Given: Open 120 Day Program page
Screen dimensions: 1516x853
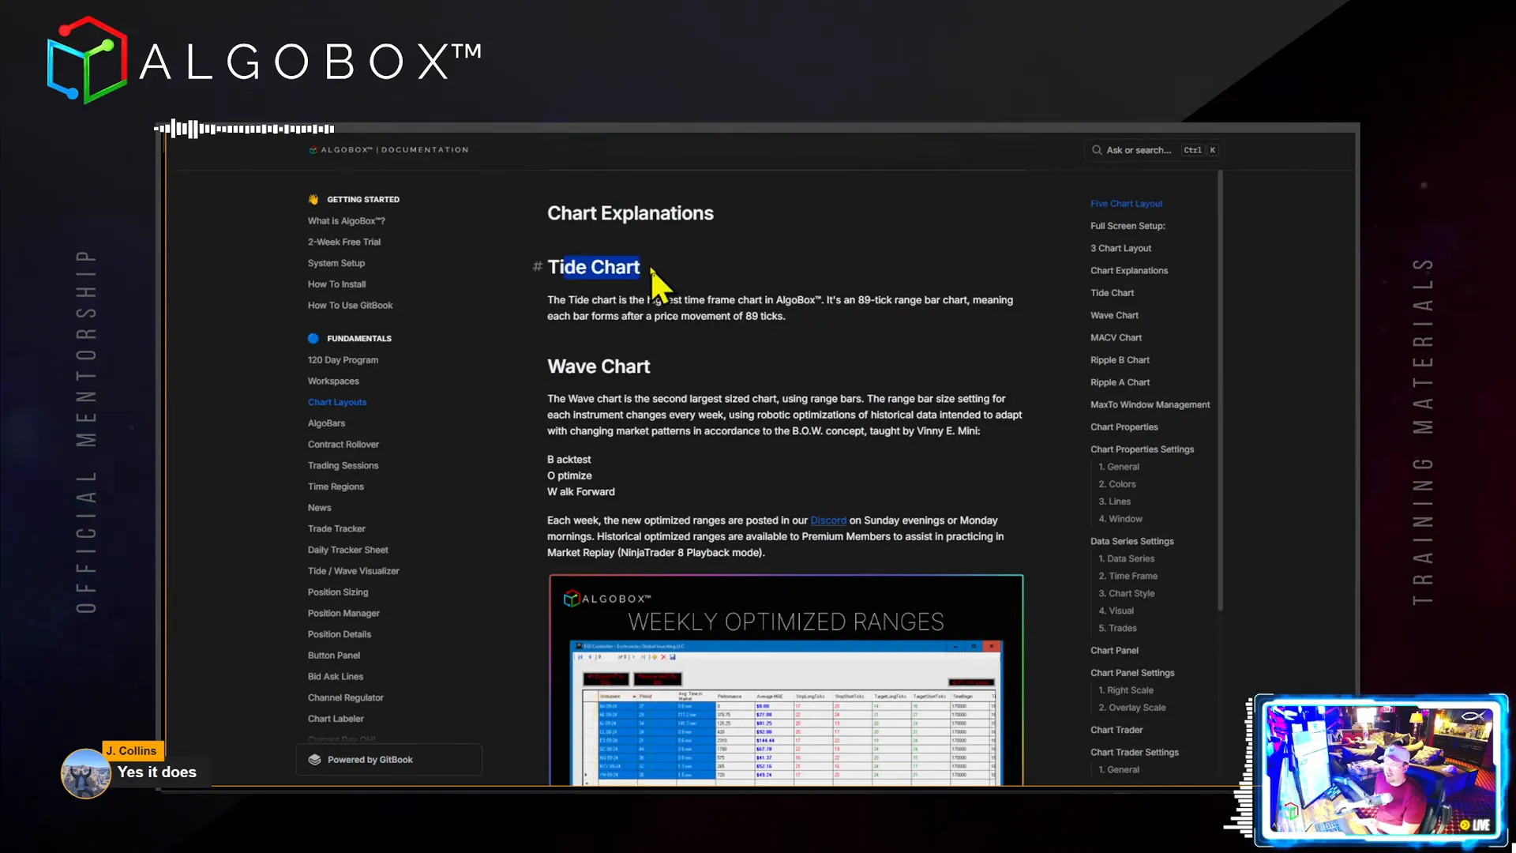Looking at the screenshot, I should [343, 360].
